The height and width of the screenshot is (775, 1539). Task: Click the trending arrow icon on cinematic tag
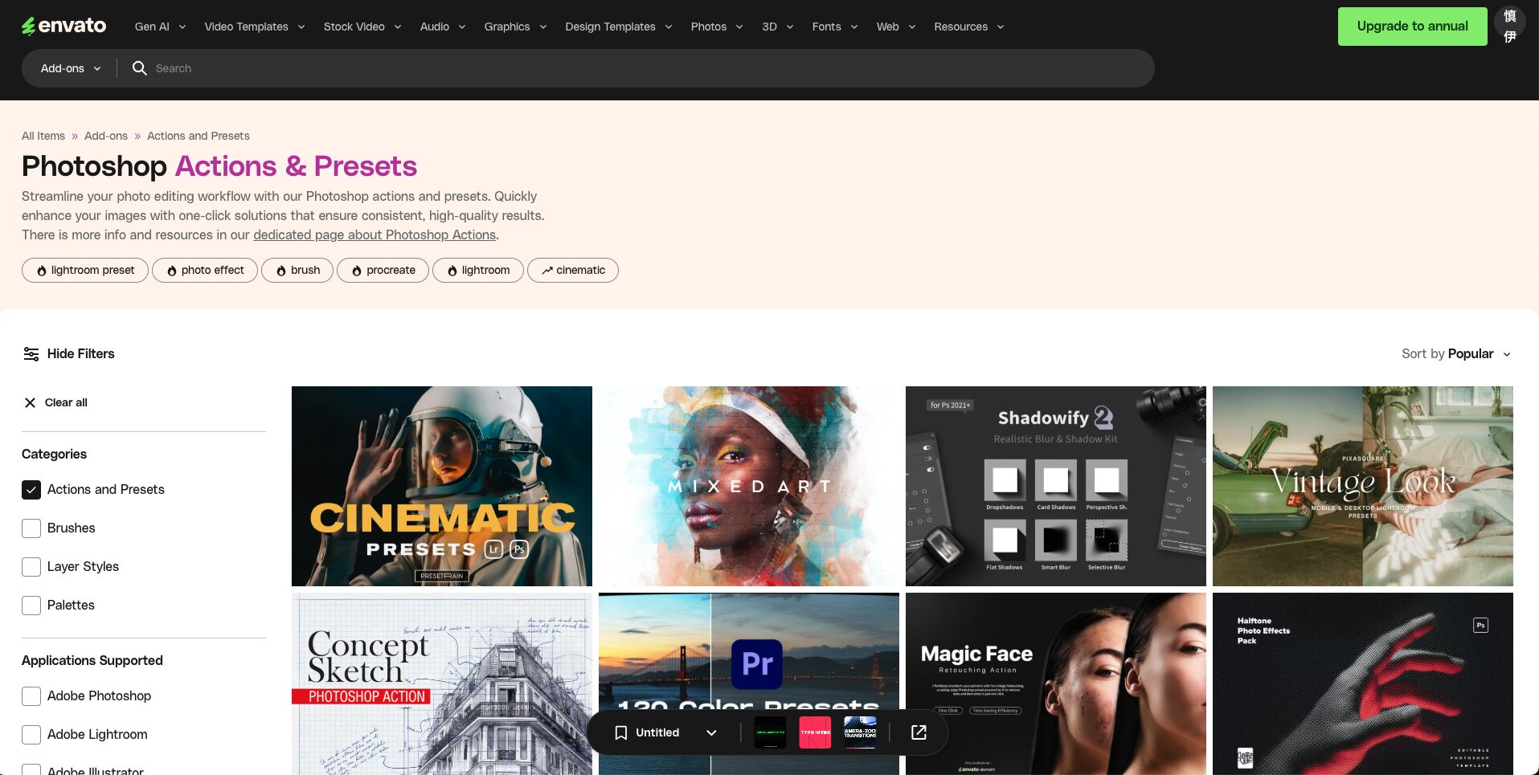546,271
